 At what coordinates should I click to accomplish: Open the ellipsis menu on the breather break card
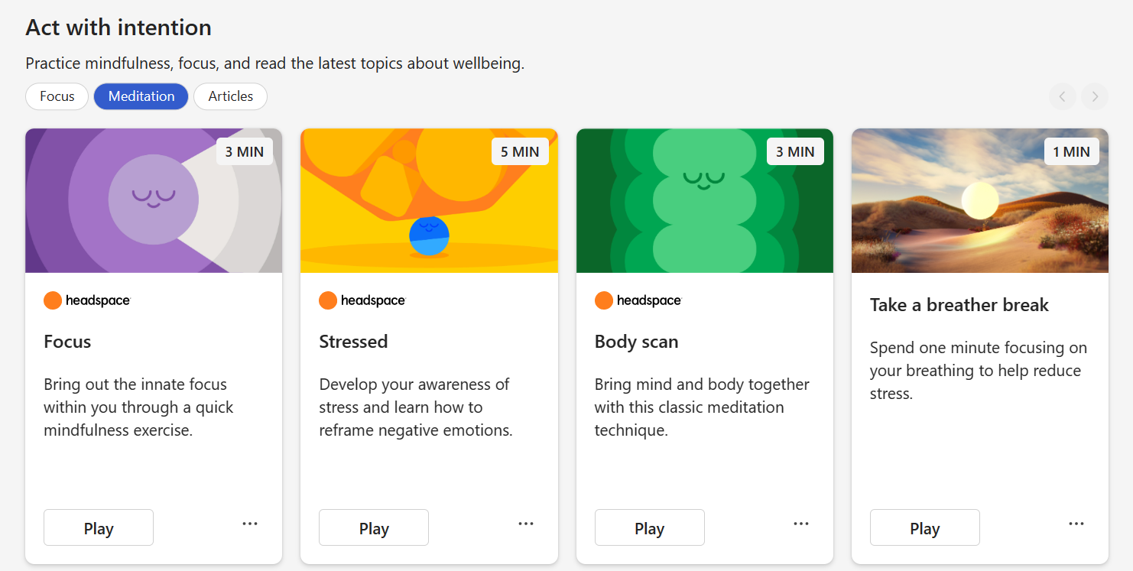(1076, 524)
